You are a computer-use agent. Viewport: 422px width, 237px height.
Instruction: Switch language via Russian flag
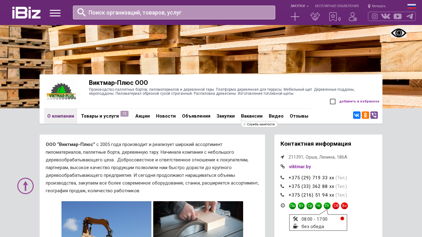click(411, 6)
